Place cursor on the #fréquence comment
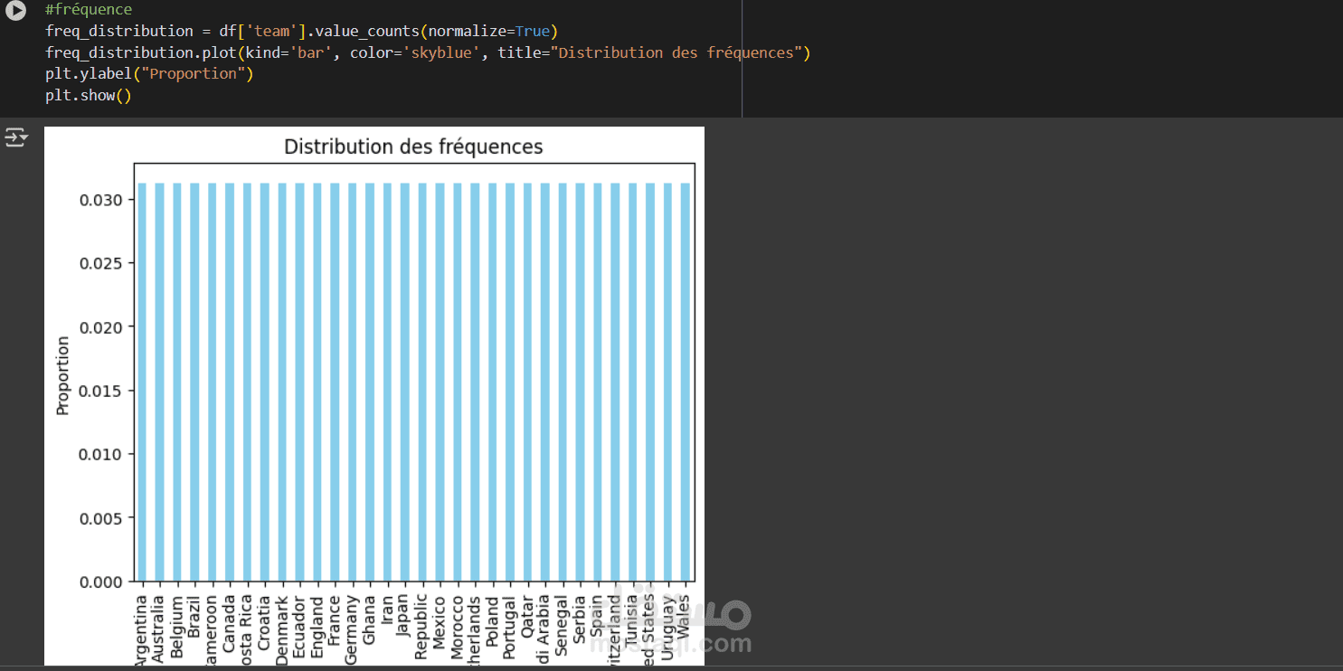This screenshot has width=1343, height=671. 89,10
